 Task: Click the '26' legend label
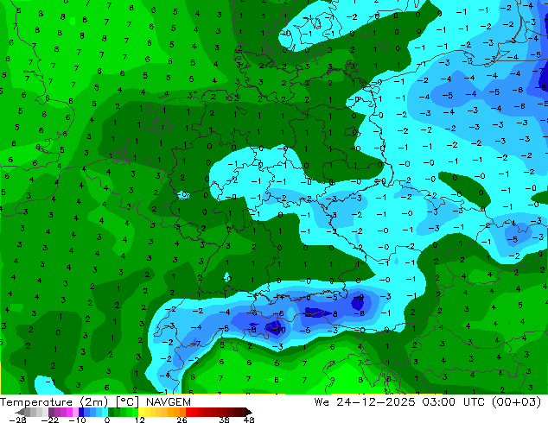[x=182, y=420]
